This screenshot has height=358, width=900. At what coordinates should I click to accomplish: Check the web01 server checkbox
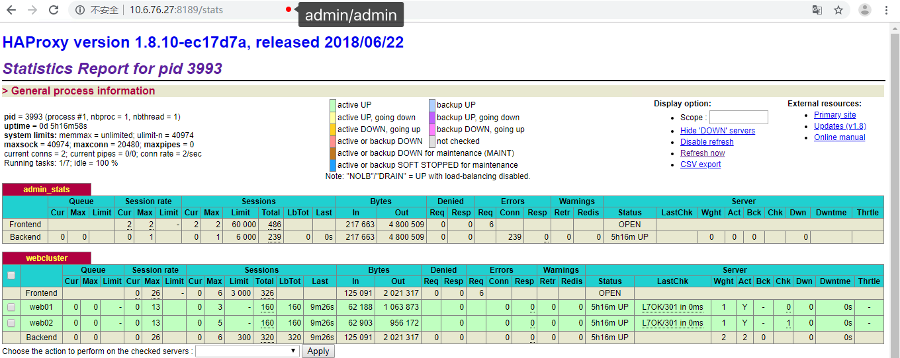[11, 307]
